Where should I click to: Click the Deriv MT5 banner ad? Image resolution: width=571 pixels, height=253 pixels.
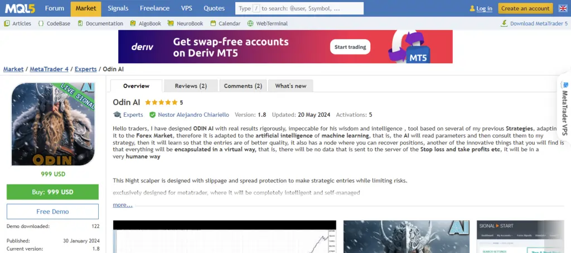(x=285, y=47)
